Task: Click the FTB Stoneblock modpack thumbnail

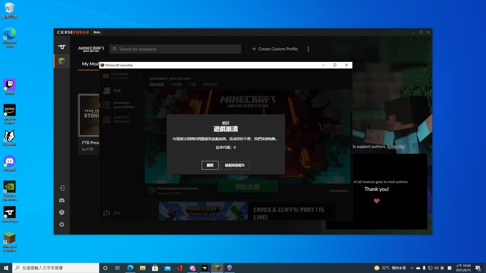Action: (89, 115)
